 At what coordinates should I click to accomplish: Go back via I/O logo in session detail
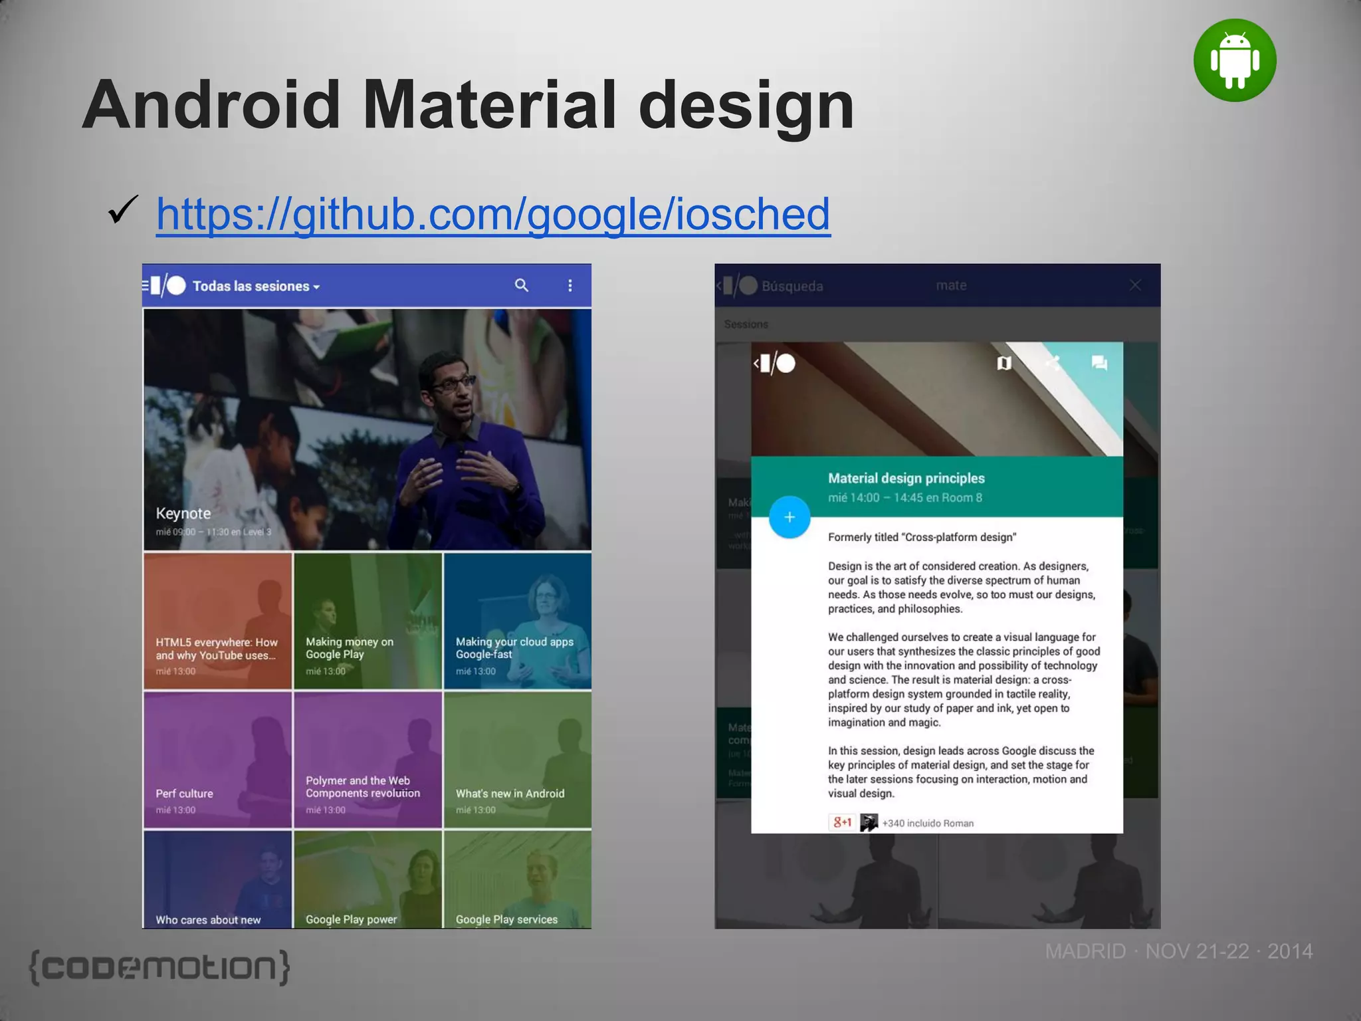click(775, 364)
